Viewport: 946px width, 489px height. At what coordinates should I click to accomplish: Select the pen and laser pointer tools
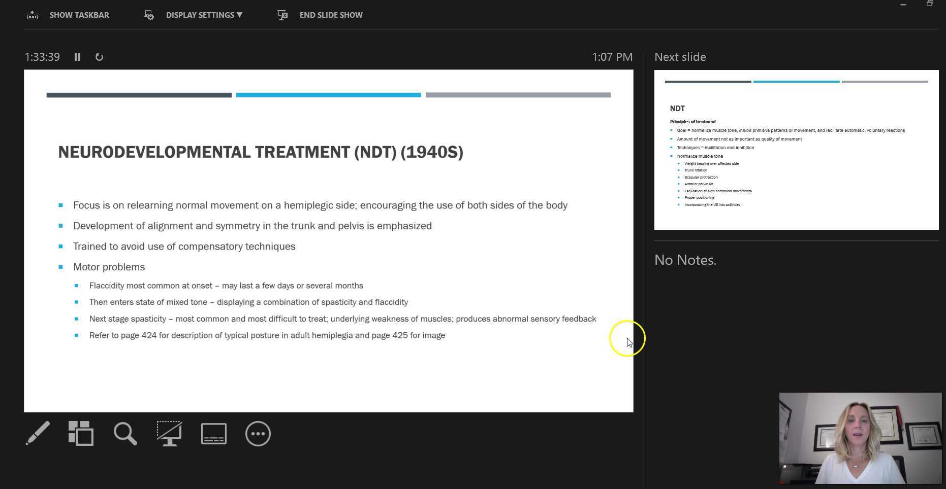pyautogui.click(x=38, y=434)
